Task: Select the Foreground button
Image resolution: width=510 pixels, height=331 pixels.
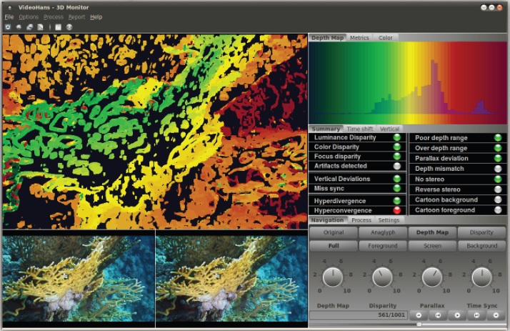Action: pyautogui.click(x=383, y=246)
